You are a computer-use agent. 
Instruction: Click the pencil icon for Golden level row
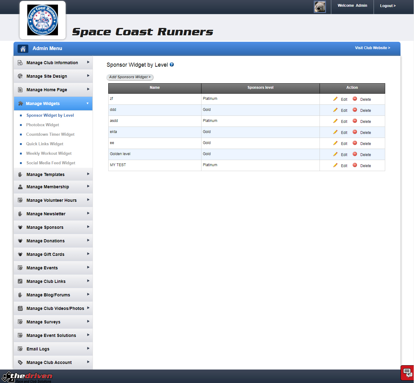click(x=335, y=154)
